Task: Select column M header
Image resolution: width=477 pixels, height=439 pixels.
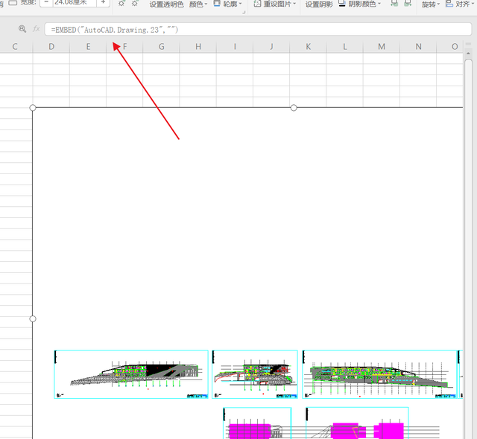Action: point(382,46)
